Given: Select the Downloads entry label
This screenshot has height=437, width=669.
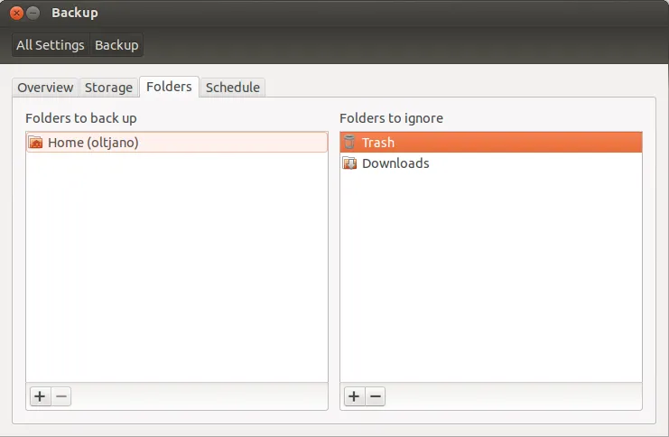Looking at the screenshot, I should tap(395, 163).
